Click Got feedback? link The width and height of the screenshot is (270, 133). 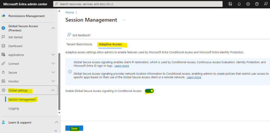(82, 35)
